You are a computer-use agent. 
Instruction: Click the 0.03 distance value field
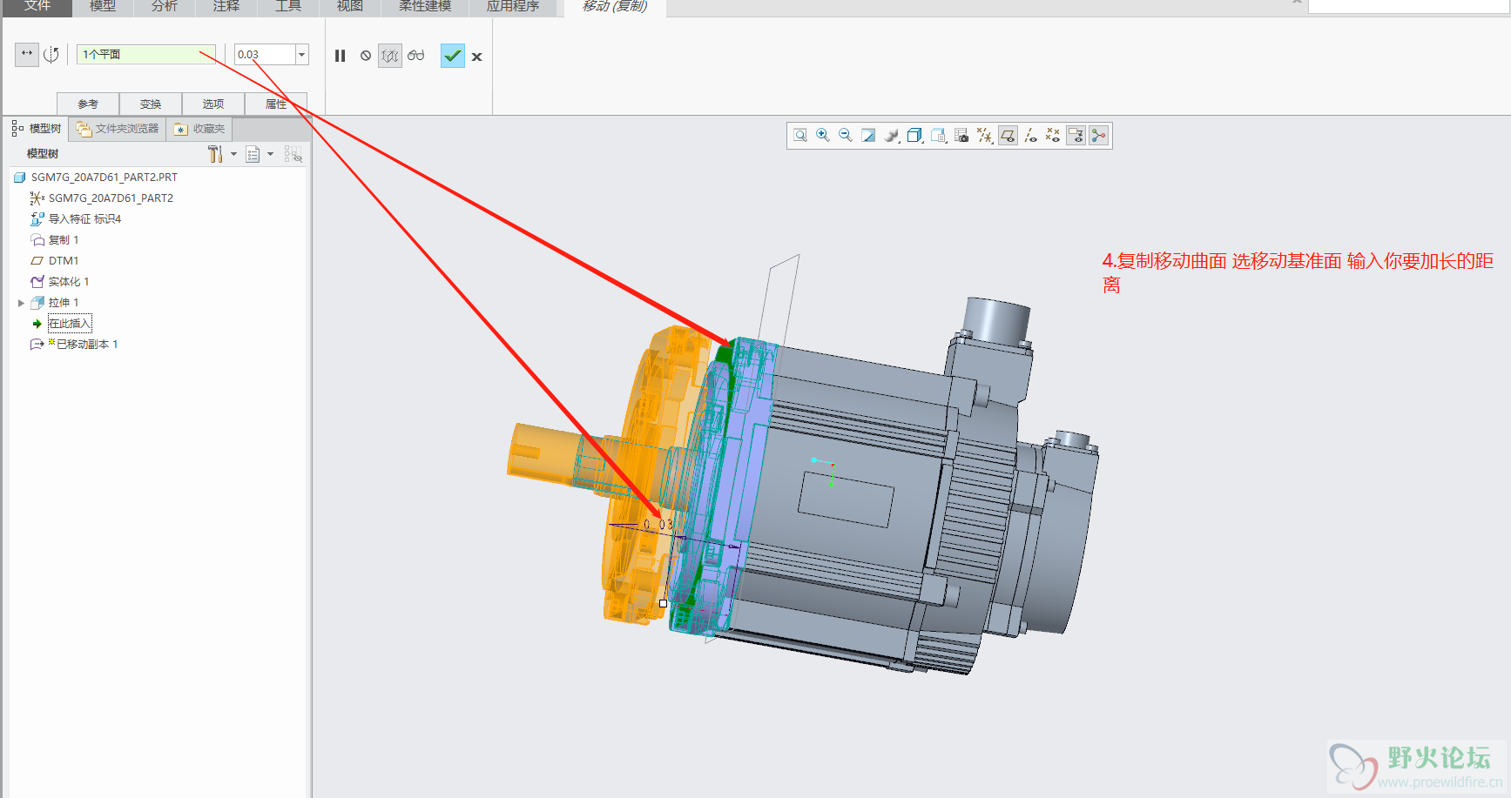[x=265, y=54]
